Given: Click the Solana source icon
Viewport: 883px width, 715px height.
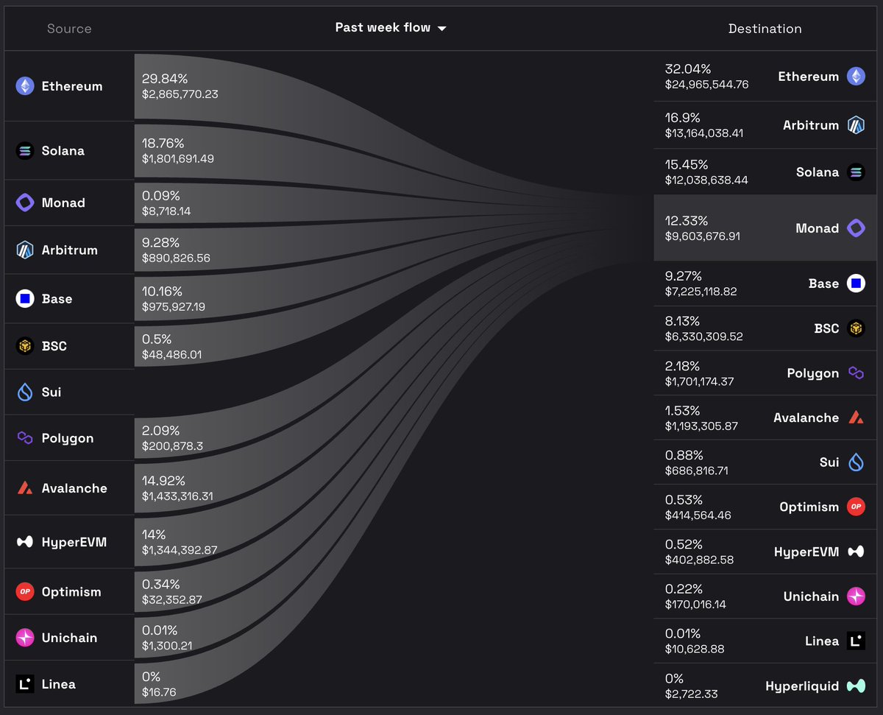Looking at the screenshot, I should pyautogui.click(x=25, y=151).
